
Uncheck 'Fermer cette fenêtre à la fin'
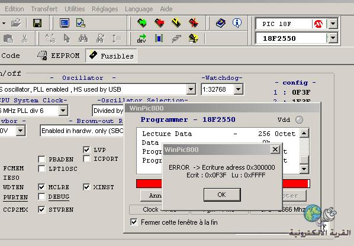pos(134,222)
